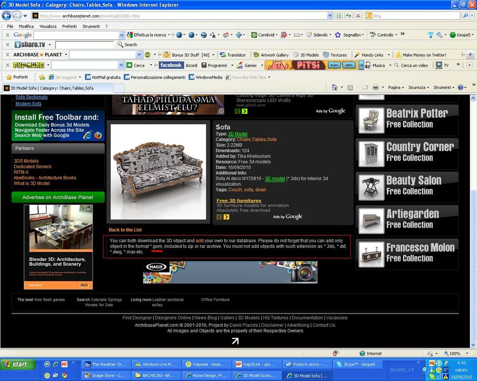This screenshot has width=477, height=381.
Task: Click the sofa preview image
Action: click(158, 172)
